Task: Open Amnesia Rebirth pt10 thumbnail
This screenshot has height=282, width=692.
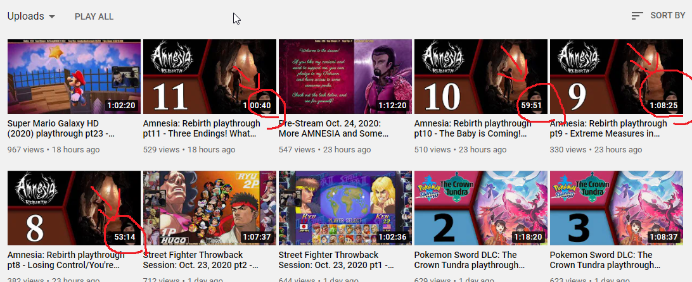Action: [x=480, y=77]
